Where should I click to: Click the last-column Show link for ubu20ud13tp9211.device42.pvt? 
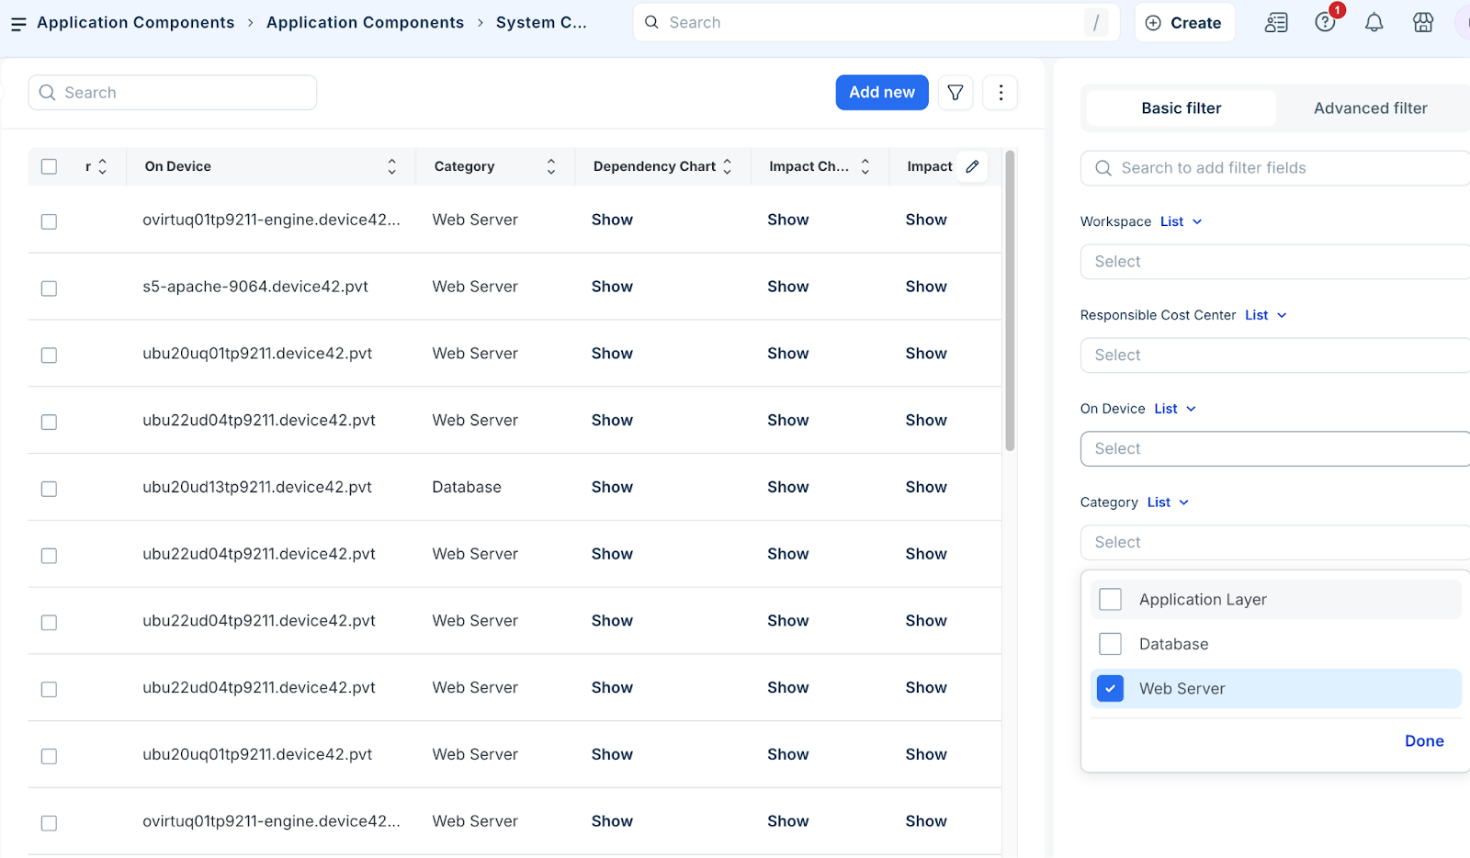pyautogui.click(x=926, y=487)
